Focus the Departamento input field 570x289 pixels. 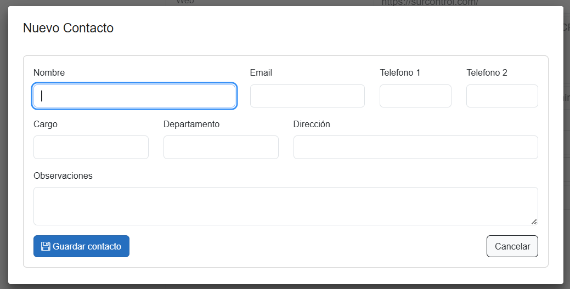[x=221, y=148]
